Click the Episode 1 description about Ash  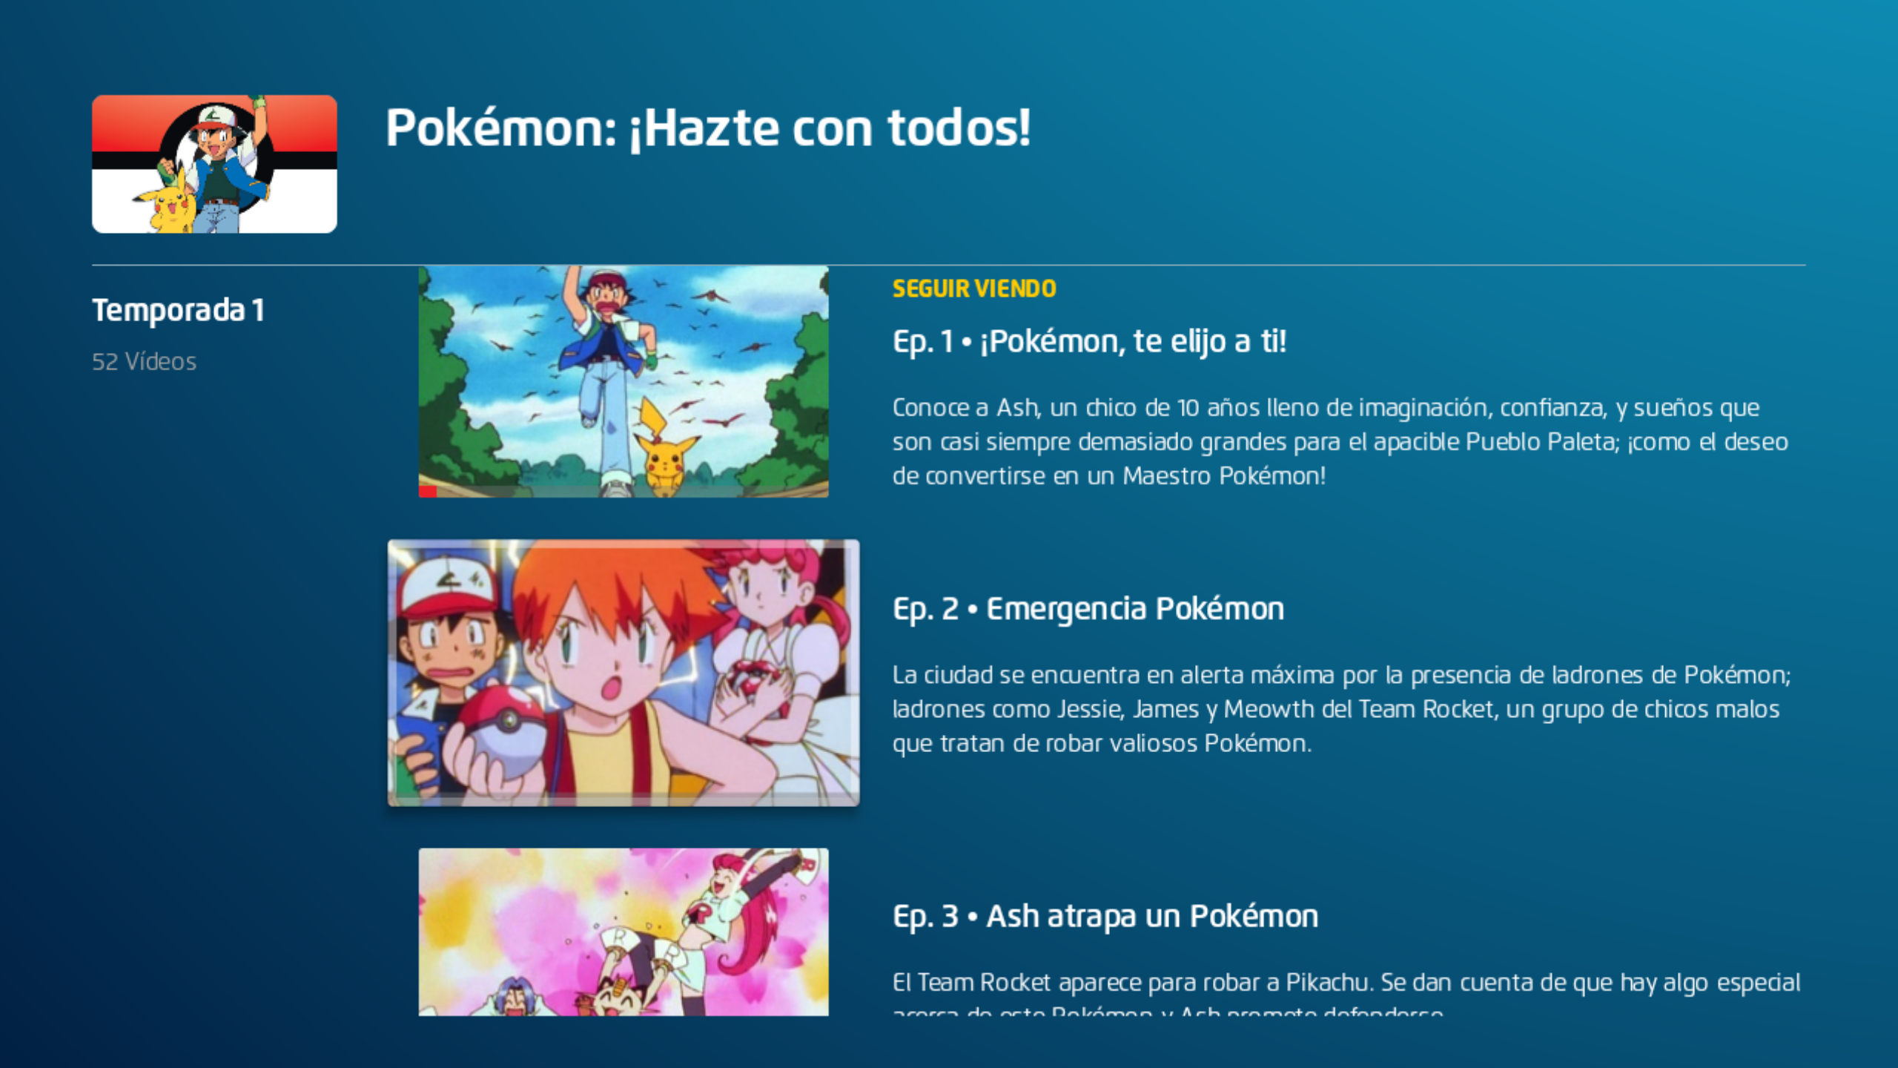pyautogui.click(x=1340, y=441)
